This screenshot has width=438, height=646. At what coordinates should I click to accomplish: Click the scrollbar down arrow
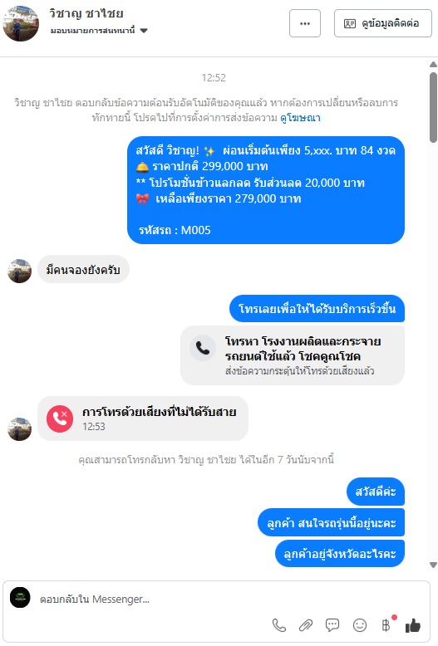pyautogui.click(x=433, y=565)
